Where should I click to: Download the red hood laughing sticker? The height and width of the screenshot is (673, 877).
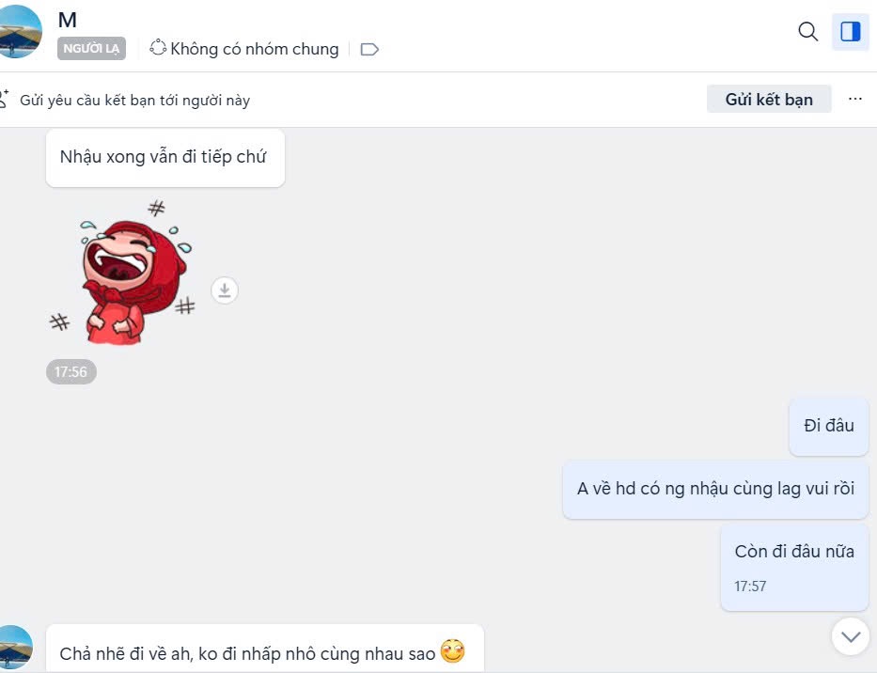click(x=225, y=290)
